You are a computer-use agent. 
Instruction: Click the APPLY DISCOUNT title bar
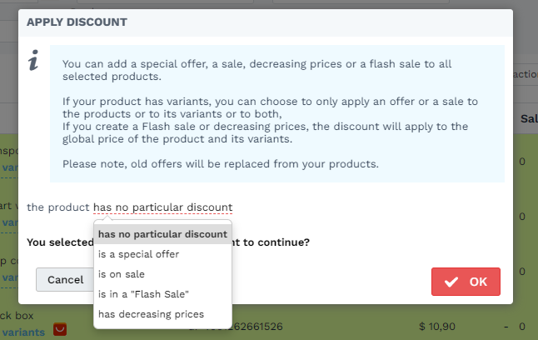tap(266, 22)
